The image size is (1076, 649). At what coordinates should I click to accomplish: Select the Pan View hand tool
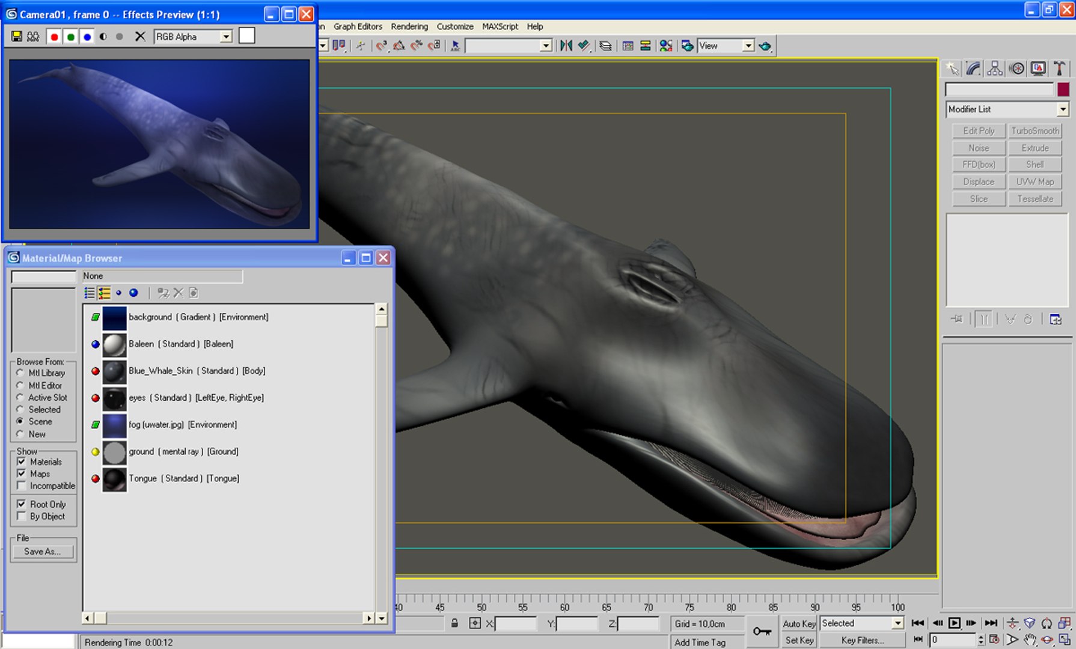tap(1030, 640)
